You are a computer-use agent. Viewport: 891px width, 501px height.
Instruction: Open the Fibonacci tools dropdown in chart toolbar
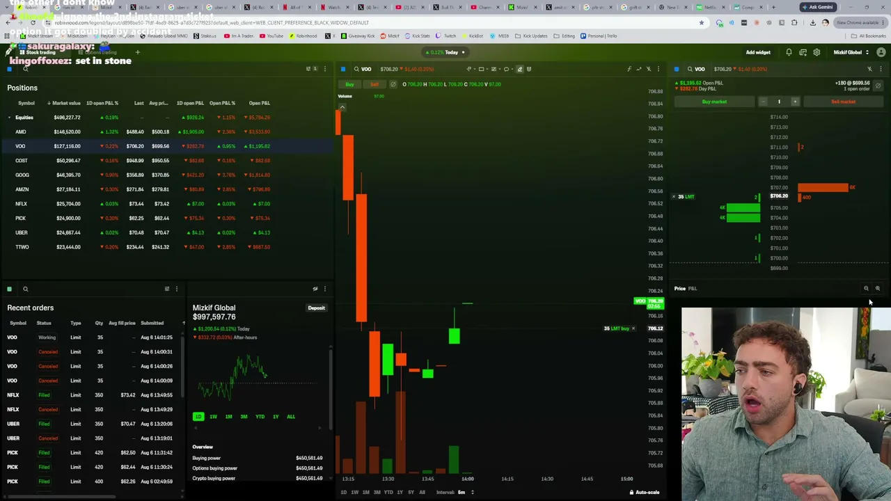(495, 69)
